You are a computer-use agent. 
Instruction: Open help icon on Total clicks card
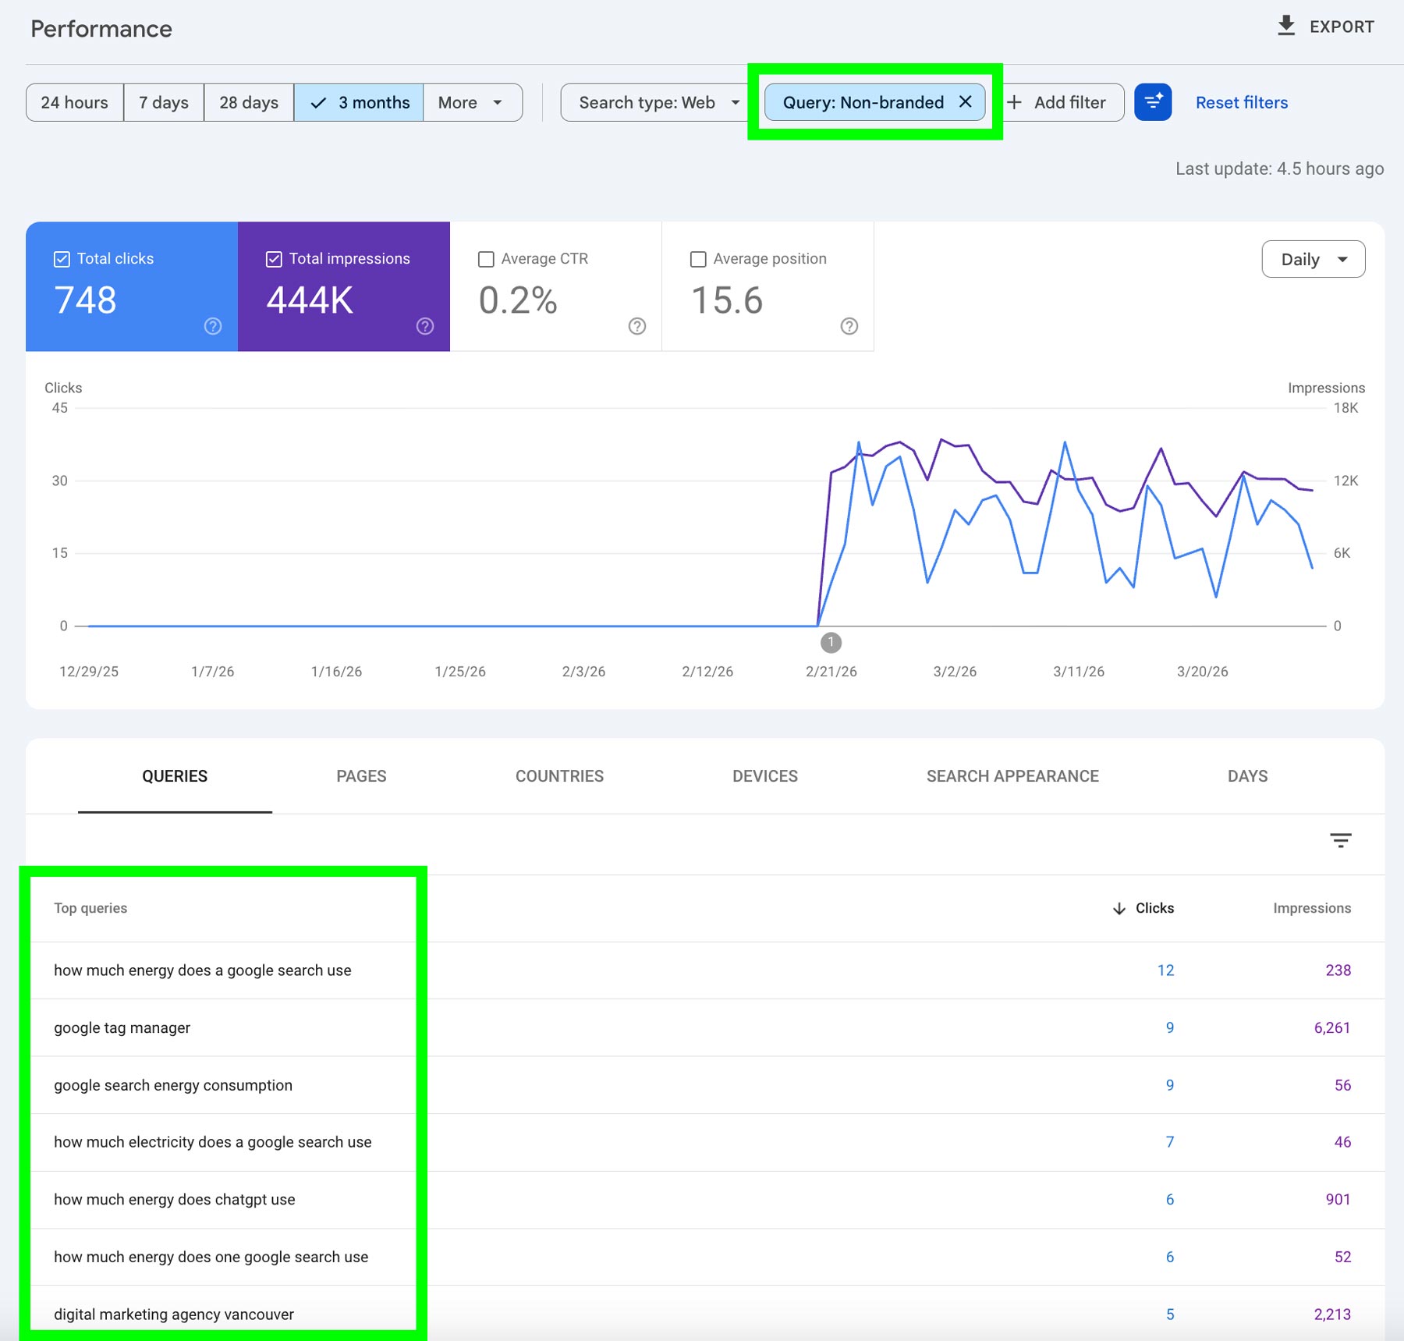coord(213,326)
